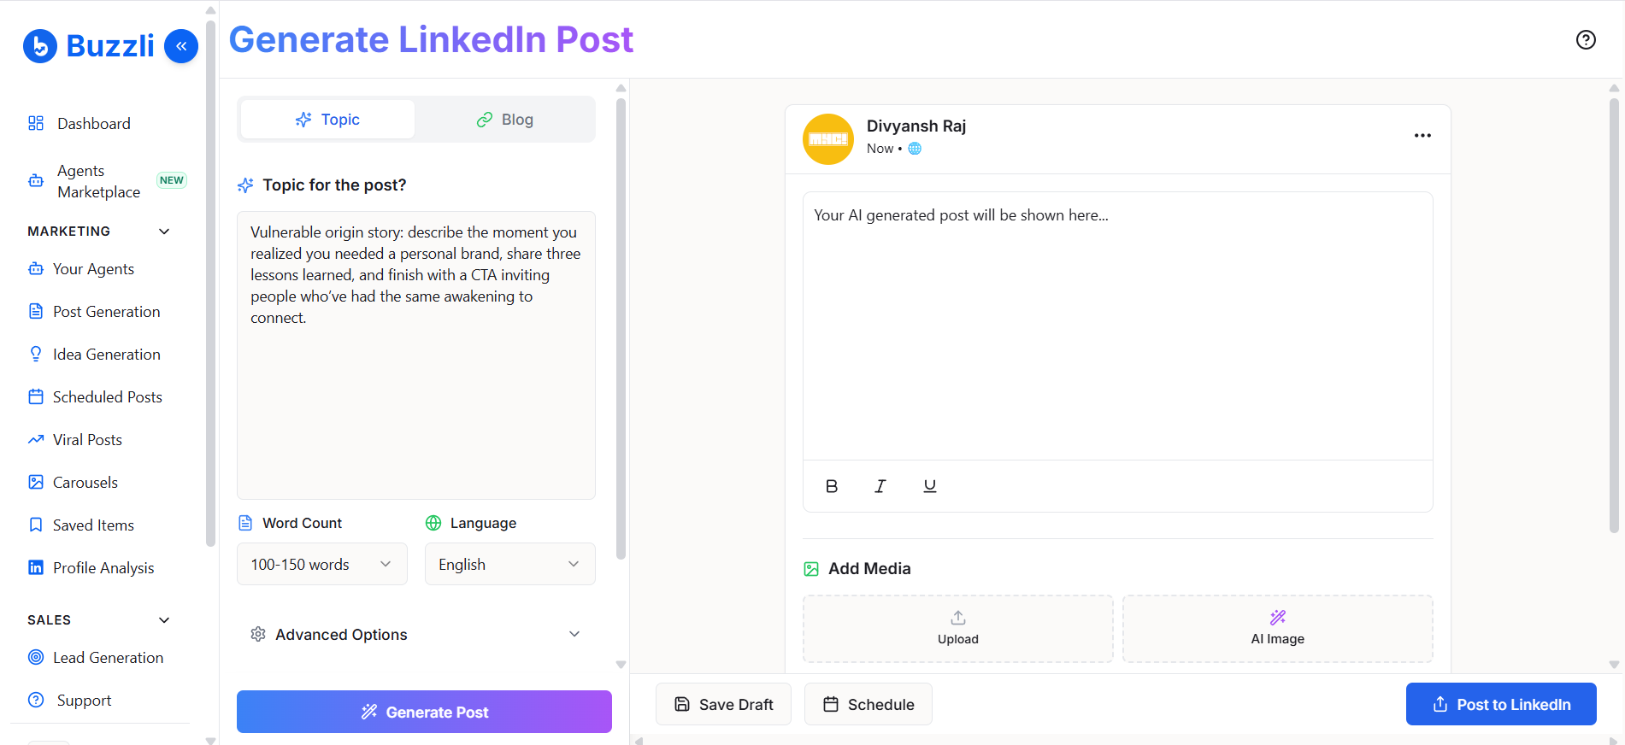Apply underline formatting with the U icon
Viewport: 1625px width, 745px height.
click(x=930, y=486)
